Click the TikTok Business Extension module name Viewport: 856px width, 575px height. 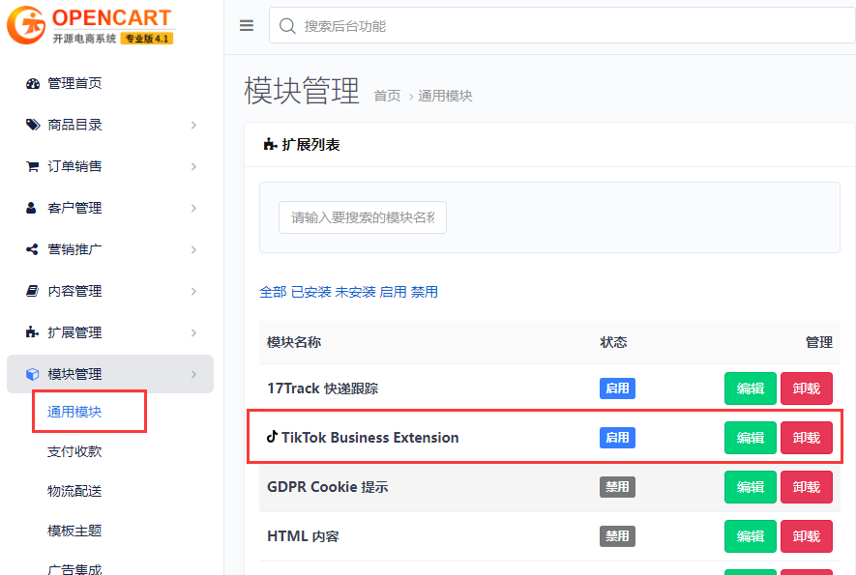(x=370, y=438)
